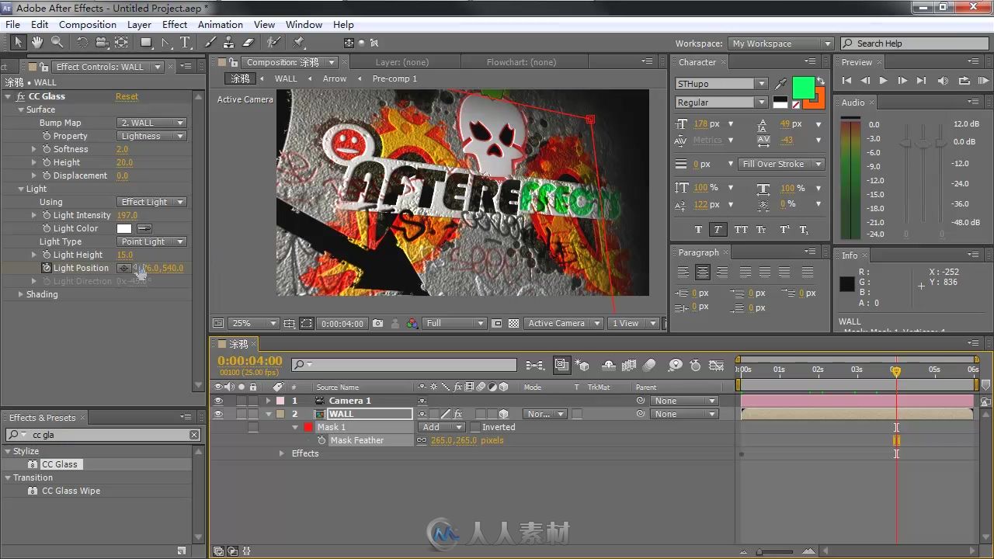This screenshot has height=559, width=994.
Task: Open Pre-comp 1 in breadcrumb
Action: (x=394, y=78)
